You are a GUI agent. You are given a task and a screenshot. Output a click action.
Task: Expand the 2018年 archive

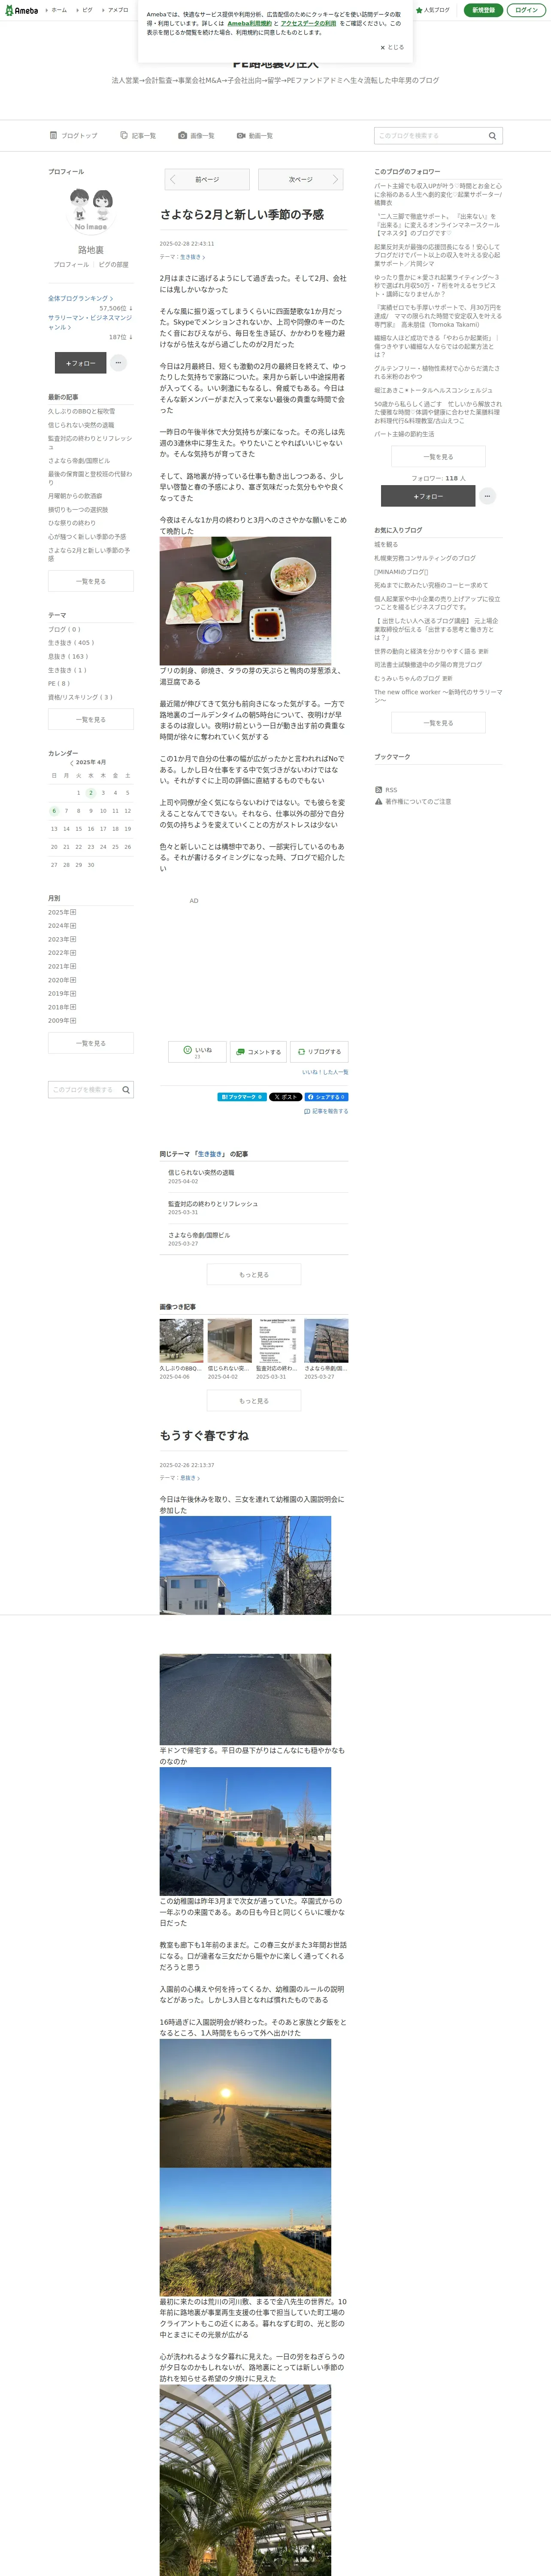(73, 1007)
